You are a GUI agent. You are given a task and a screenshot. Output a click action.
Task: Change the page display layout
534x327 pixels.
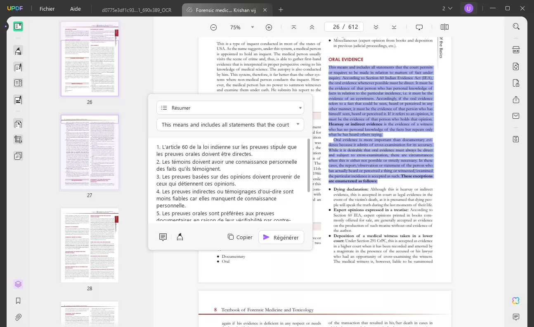pyautogui.click(x=444, y=27)
